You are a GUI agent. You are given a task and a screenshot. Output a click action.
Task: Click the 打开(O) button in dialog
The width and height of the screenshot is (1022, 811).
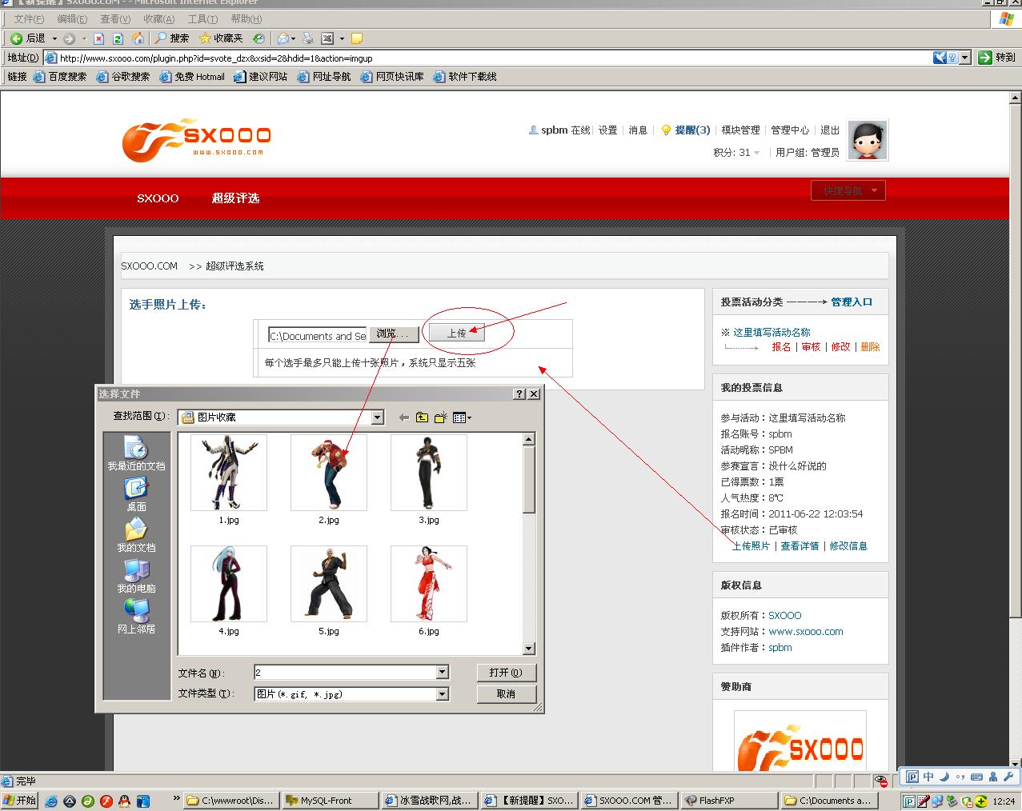pyautogui.click(x=506, y=673)
